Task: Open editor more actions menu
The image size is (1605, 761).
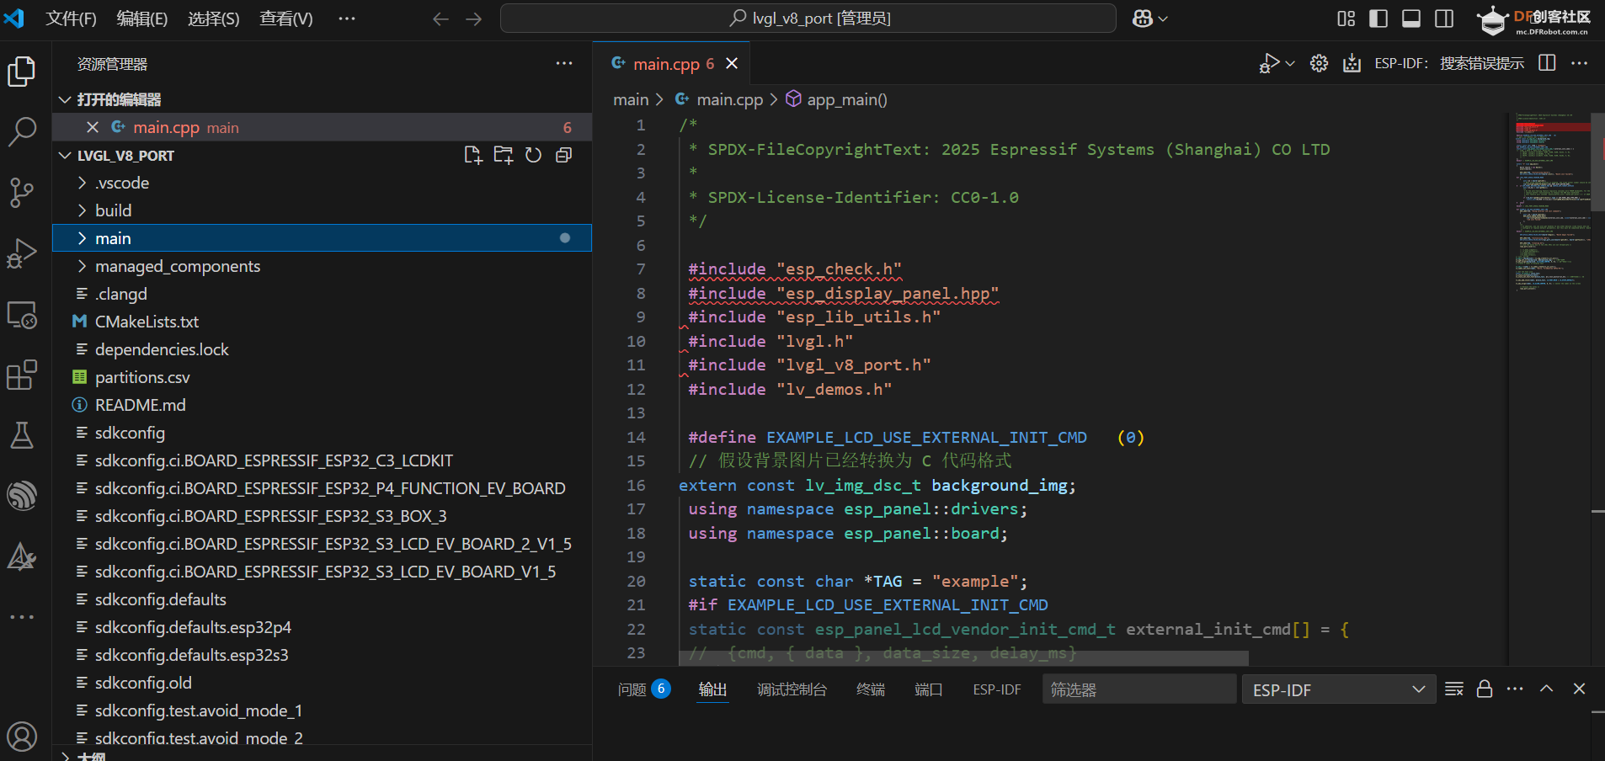Action: point(1580,63)
